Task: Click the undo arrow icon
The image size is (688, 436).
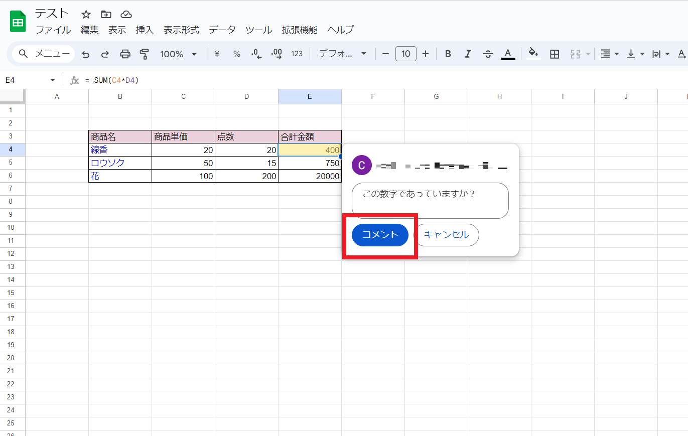Action: point(86,54)
